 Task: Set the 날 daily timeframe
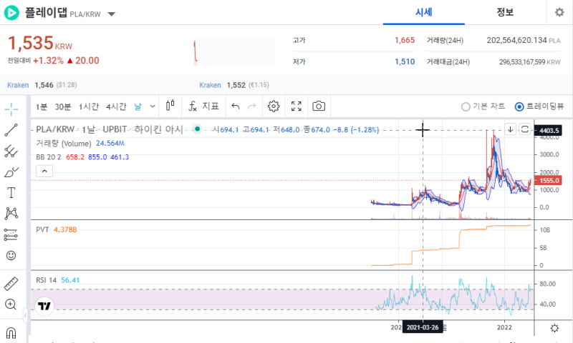[x=138, y=106]
